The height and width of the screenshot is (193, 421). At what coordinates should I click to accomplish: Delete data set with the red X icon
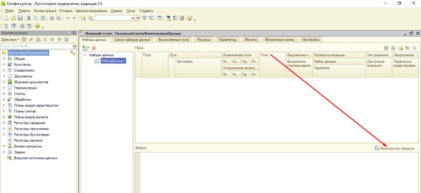[x=94, y=48]
